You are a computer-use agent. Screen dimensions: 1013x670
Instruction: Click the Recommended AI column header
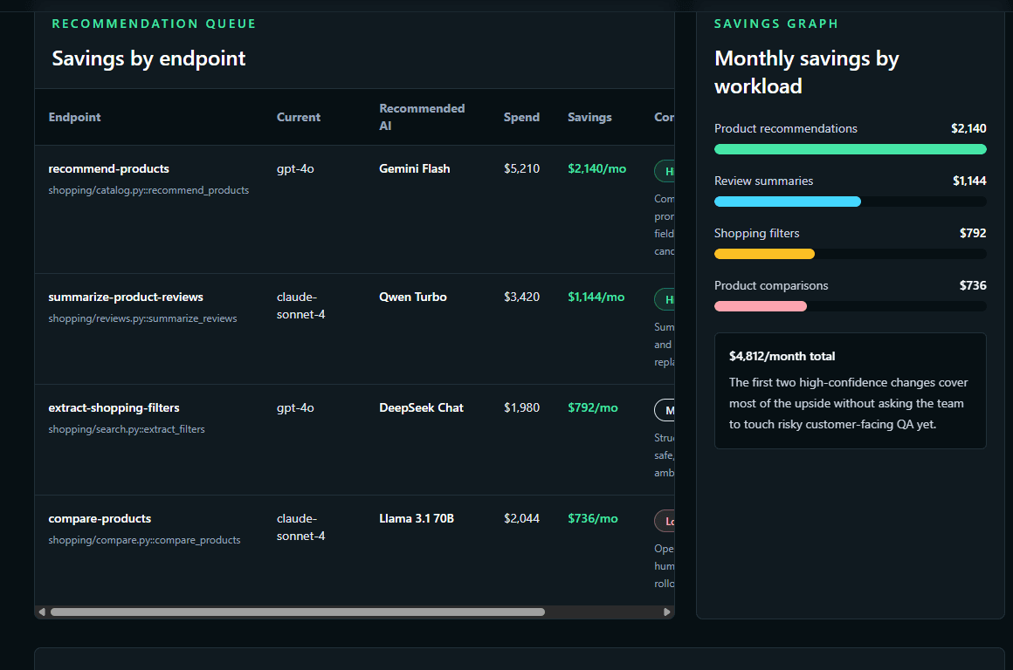(x=422, y=117)
